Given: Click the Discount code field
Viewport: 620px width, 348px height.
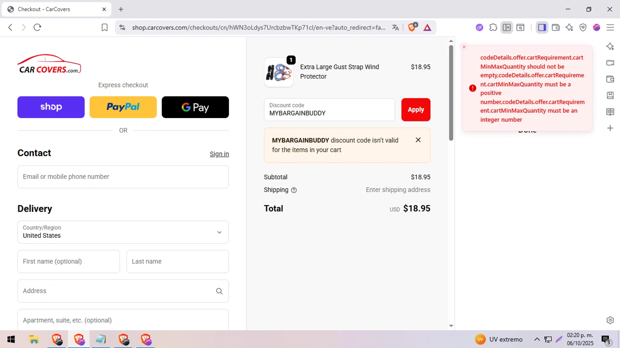Looking at the screenshot, I should point(329,109).
